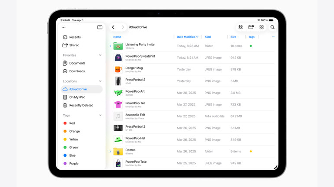The width and height of the screenshot is (334, 187).
Task: Open Documents favorite
Action: [82, 63]
